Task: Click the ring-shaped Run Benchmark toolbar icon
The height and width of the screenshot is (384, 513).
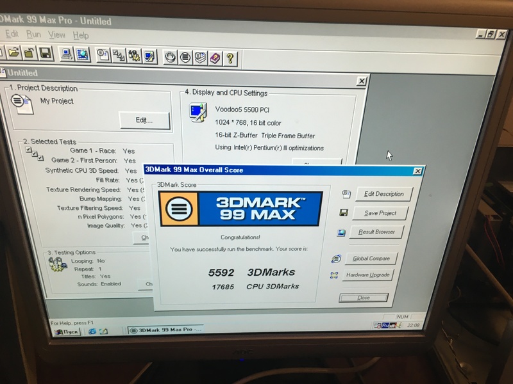Action: click(170, 57)
